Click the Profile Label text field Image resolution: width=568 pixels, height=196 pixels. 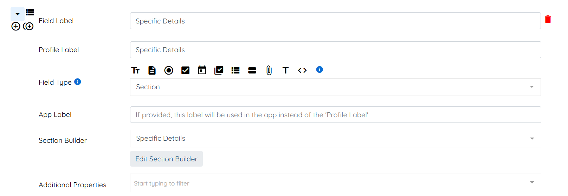point(335,50)
